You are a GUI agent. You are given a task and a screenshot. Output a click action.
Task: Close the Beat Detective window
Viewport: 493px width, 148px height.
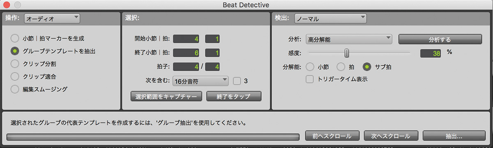coord(7,5)
